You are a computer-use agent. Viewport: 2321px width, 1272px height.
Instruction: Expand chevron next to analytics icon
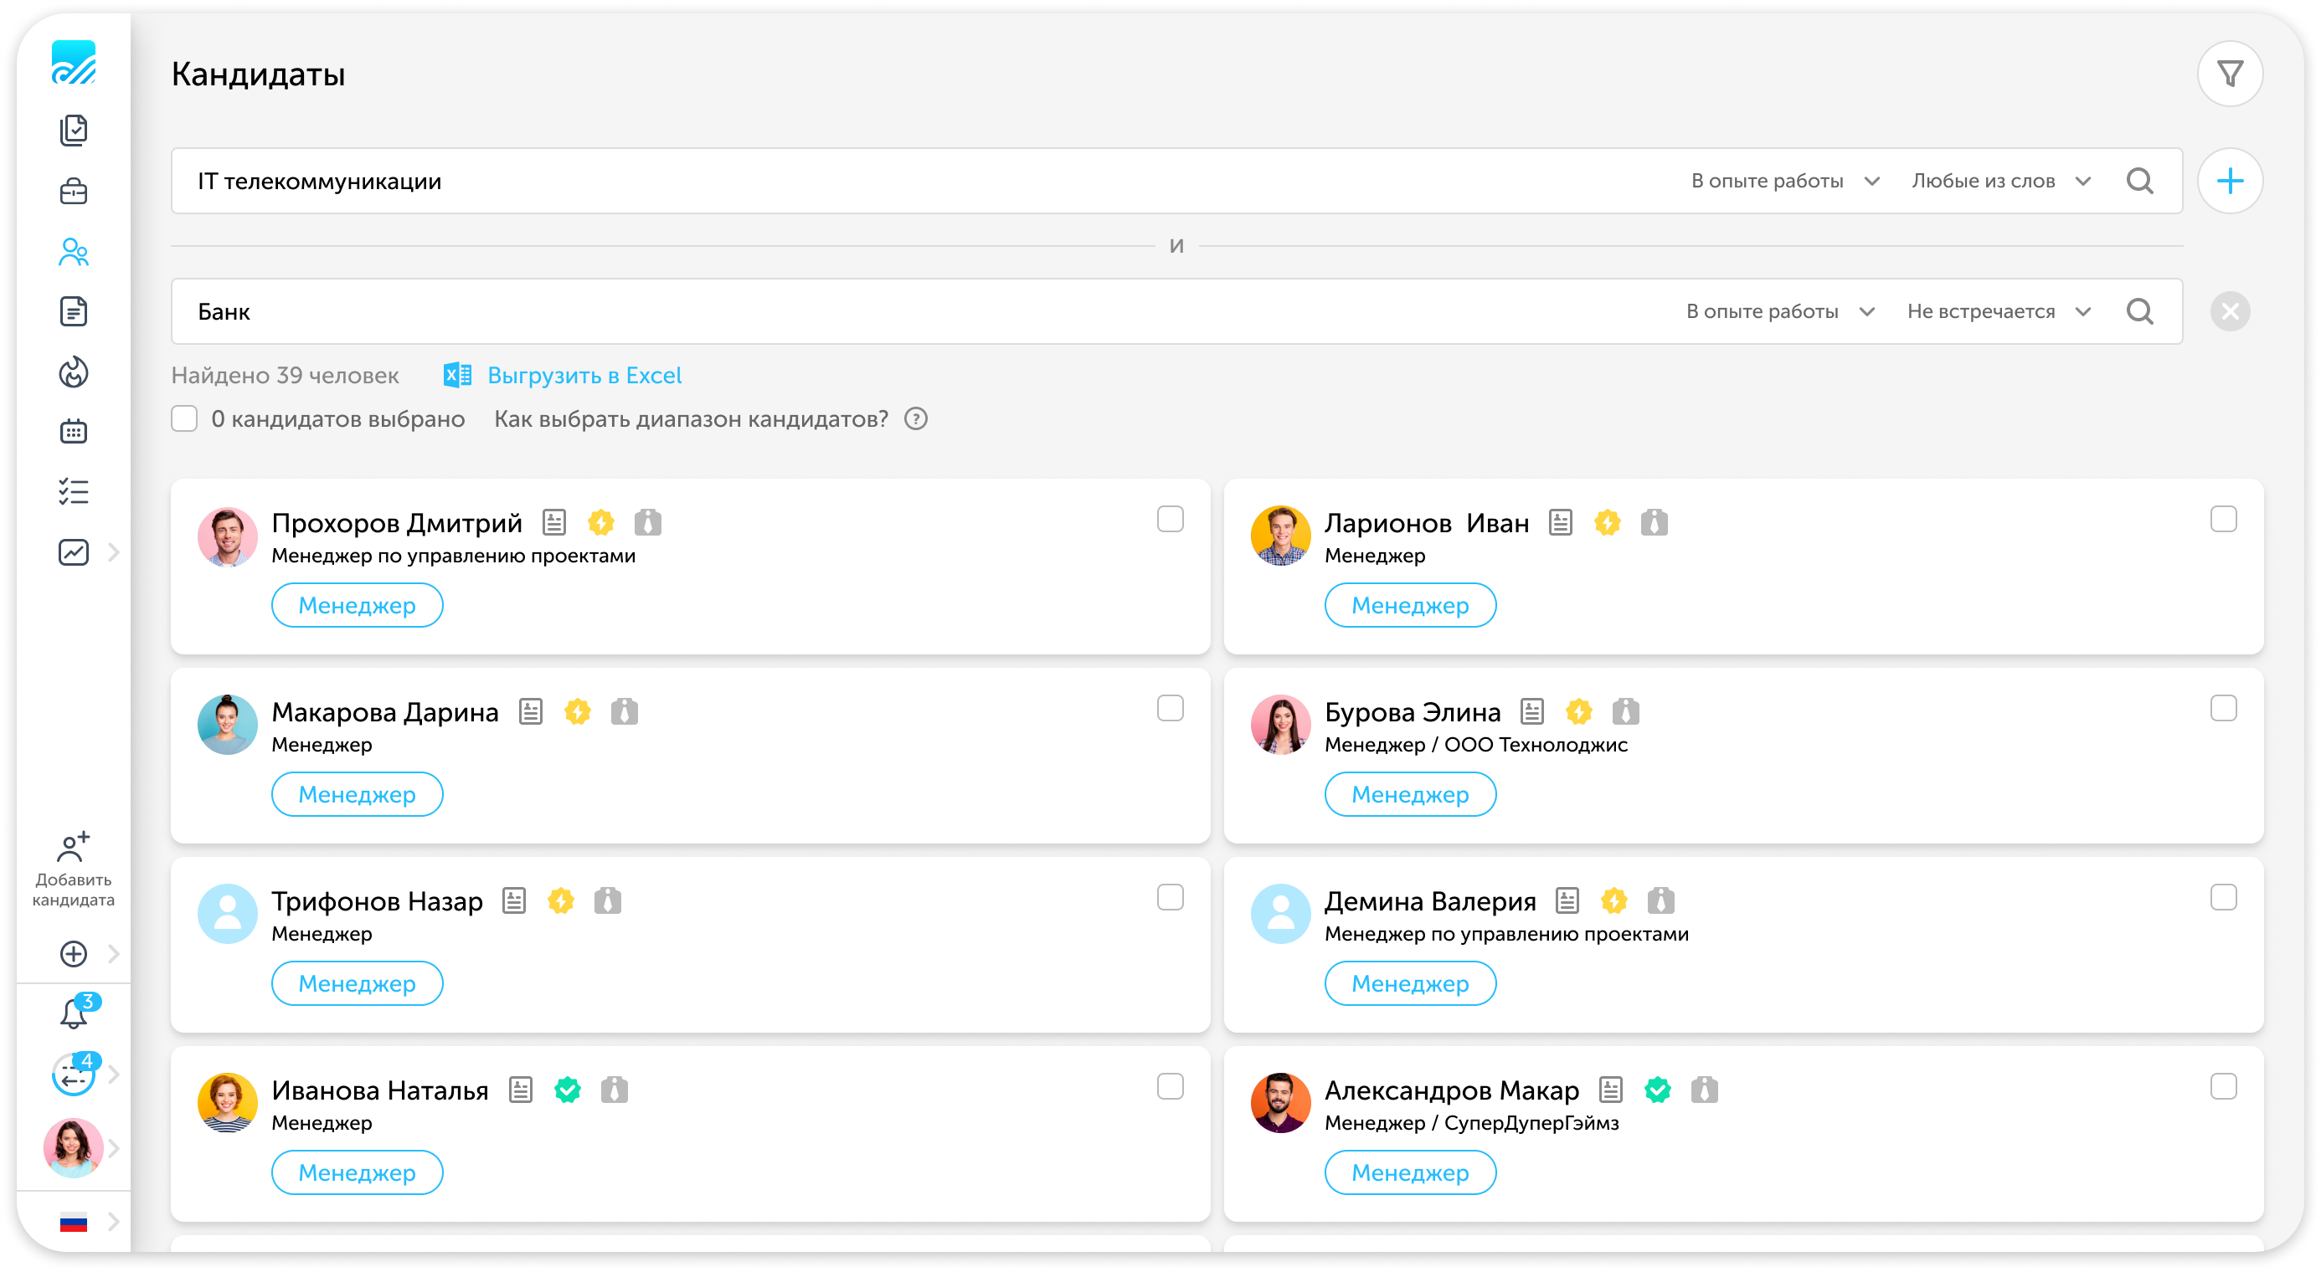[115, 551]
